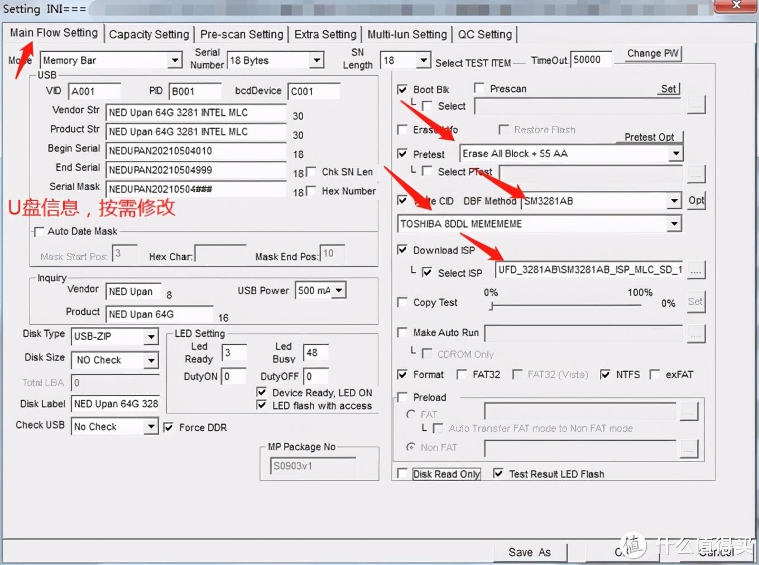Enable Auto Date Mask checkbox
Image resolution: width=759 pixels, height=565 pixels.
click(39, 231)
